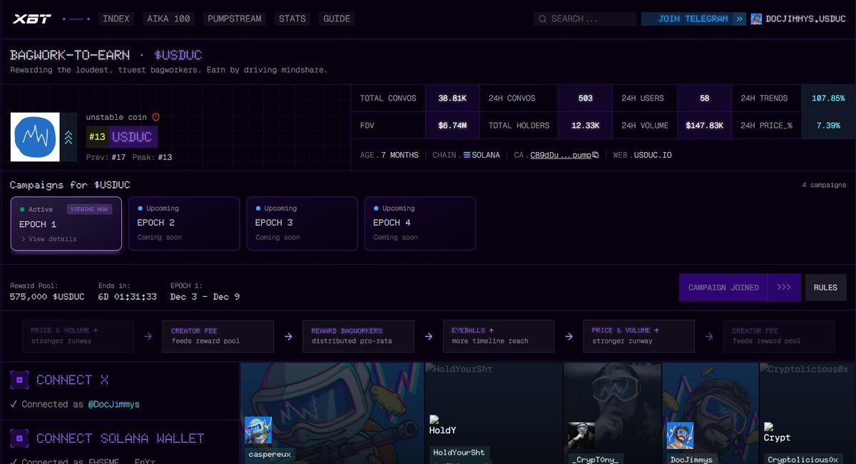
Task: Click the arrow after the EYEBALLS step
Action: click(569, 336)
